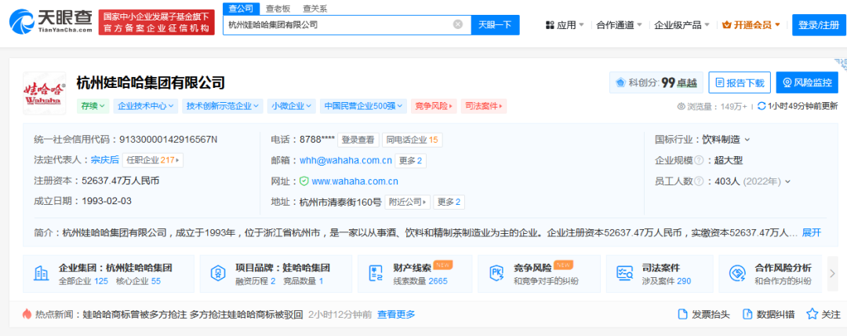Click the 登录/注册 button
The width and height of the screenshot is (847, 336).
[819, 25]
